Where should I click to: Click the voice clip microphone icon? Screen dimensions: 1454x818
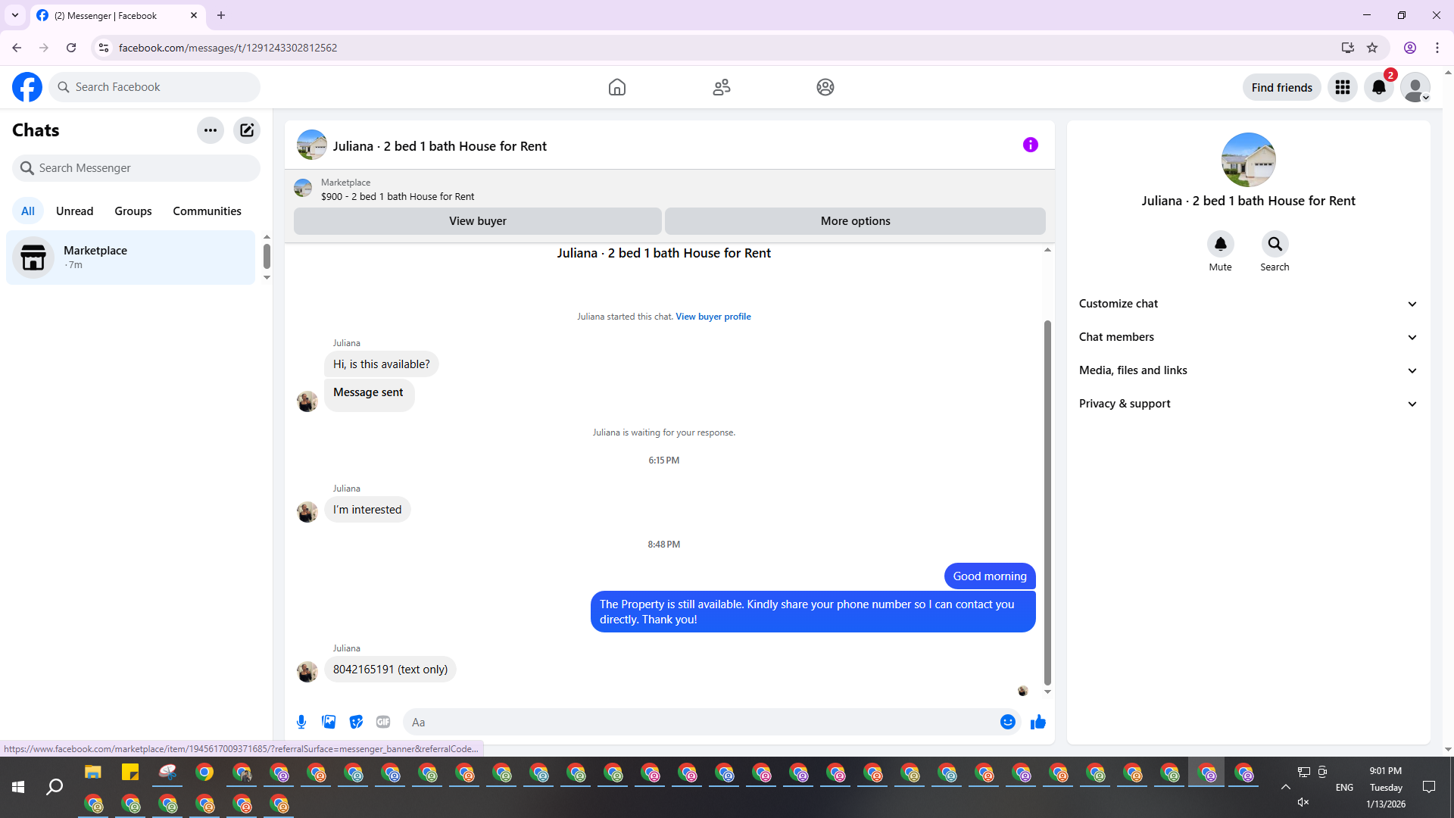pyautogui.click(x=301, y=722)
